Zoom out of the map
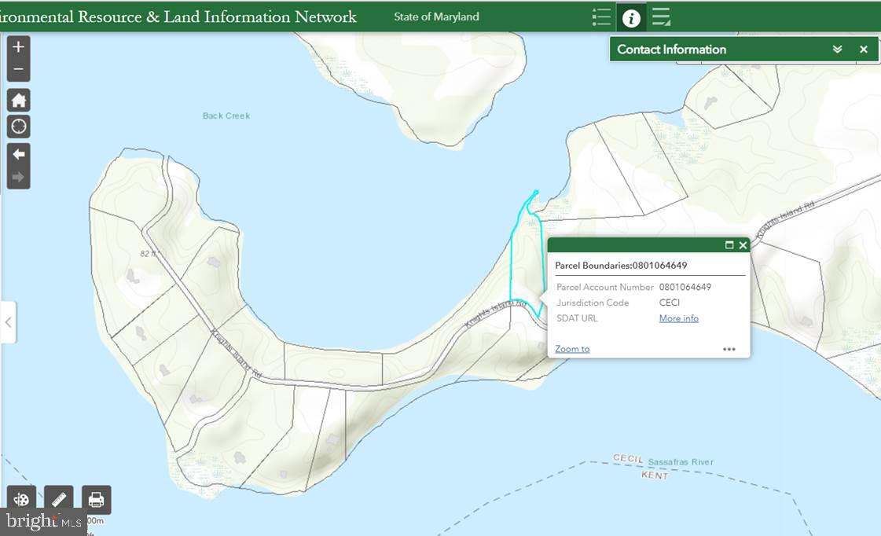The width and height of the screenshot is (881, 536). coord(19,69)
